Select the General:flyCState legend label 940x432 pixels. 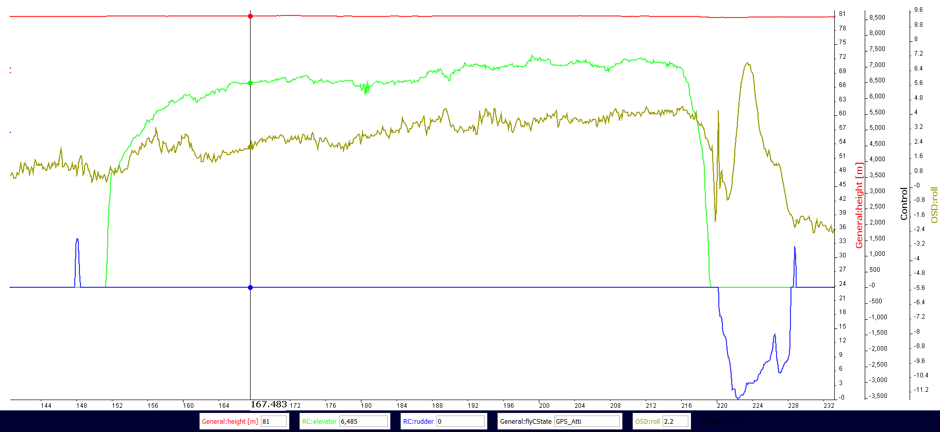click(525, 421)
